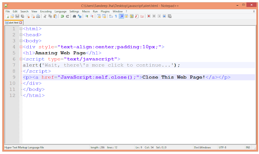
Task: Click the closing </html> tag on line 12
Action: (x=34, y=95)
